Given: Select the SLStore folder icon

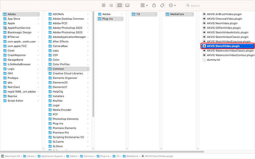Looking at the screenshot, I should [50, 146].
